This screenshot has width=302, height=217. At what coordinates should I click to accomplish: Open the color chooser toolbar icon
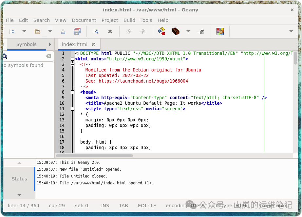pyautogui.click(x=220, y=31)
